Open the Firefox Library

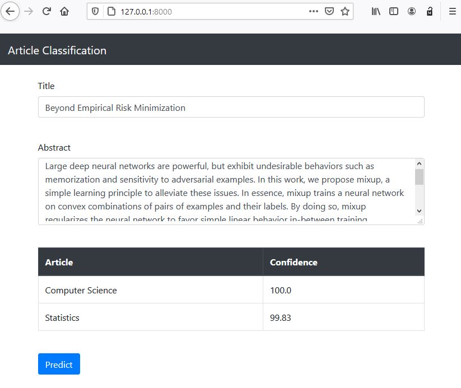375,11
